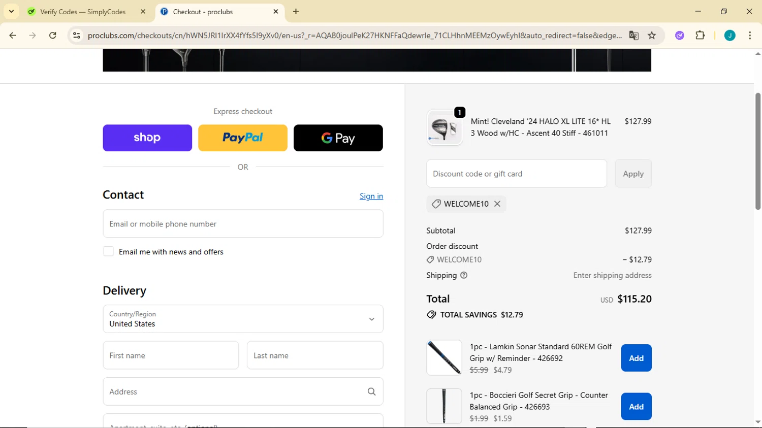Open the Chrome profile avatar

[729, 36]
